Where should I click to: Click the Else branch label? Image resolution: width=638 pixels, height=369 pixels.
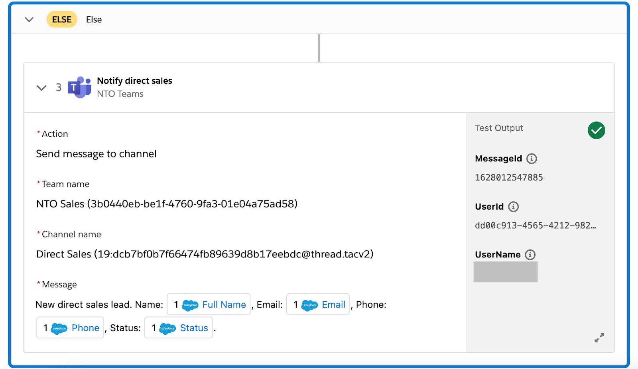94,20
